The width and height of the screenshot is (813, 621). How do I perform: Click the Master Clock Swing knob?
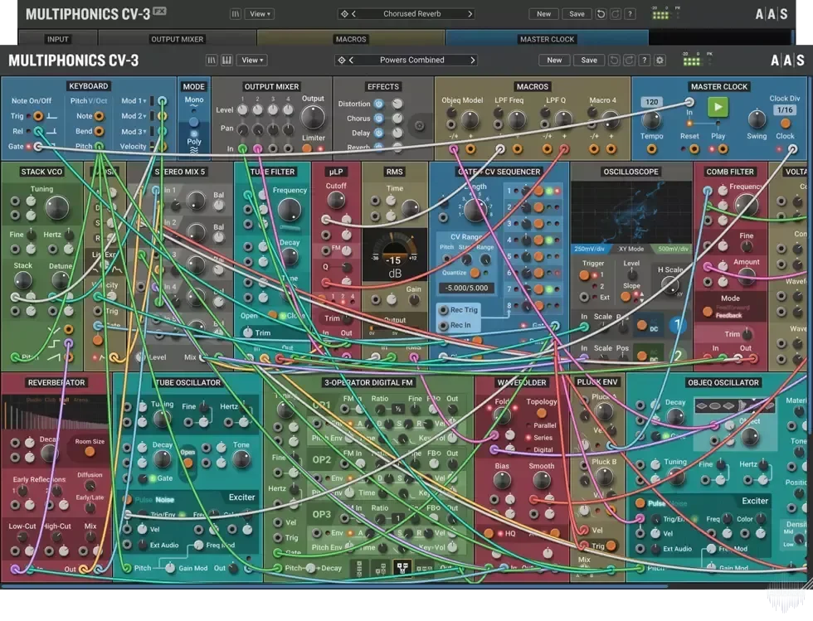click(757, 119)
